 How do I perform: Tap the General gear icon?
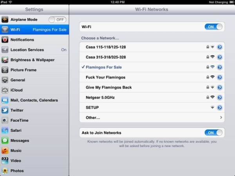[5, 80]
